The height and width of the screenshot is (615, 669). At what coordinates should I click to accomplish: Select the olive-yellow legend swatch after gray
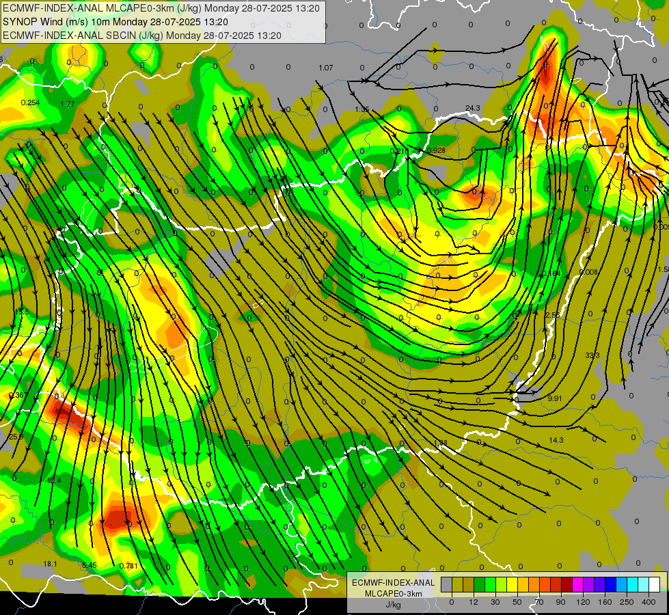tap(458, 584)
